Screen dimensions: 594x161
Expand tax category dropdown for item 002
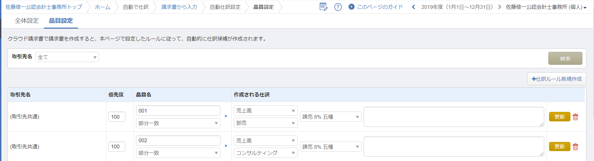330,147
